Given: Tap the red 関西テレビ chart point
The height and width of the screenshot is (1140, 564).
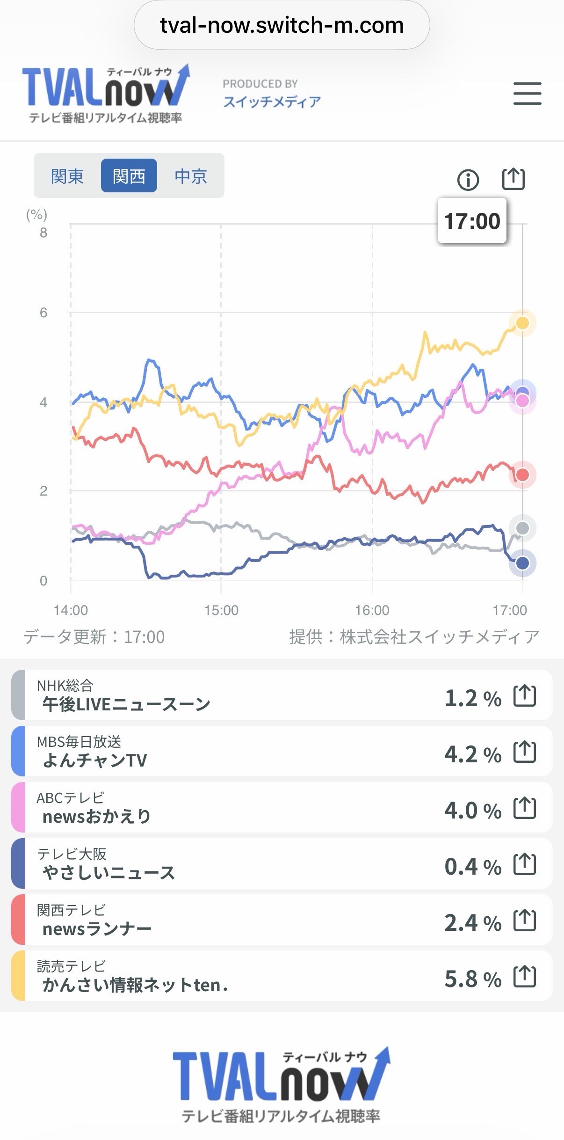Looking at the screenshot, I should [x=522, y=475].
